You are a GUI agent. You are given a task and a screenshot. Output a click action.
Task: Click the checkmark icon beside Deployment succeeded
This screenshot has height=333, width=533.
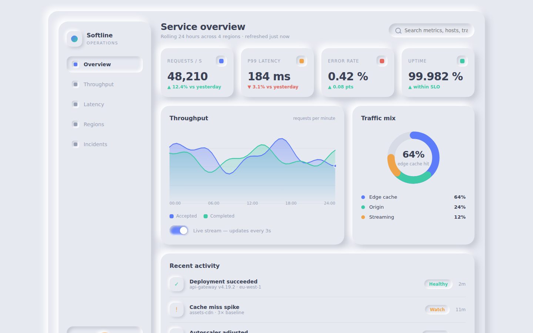click(177, 284)
